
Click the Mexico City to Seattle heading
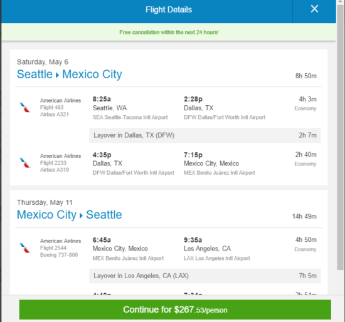click(69, 214)
